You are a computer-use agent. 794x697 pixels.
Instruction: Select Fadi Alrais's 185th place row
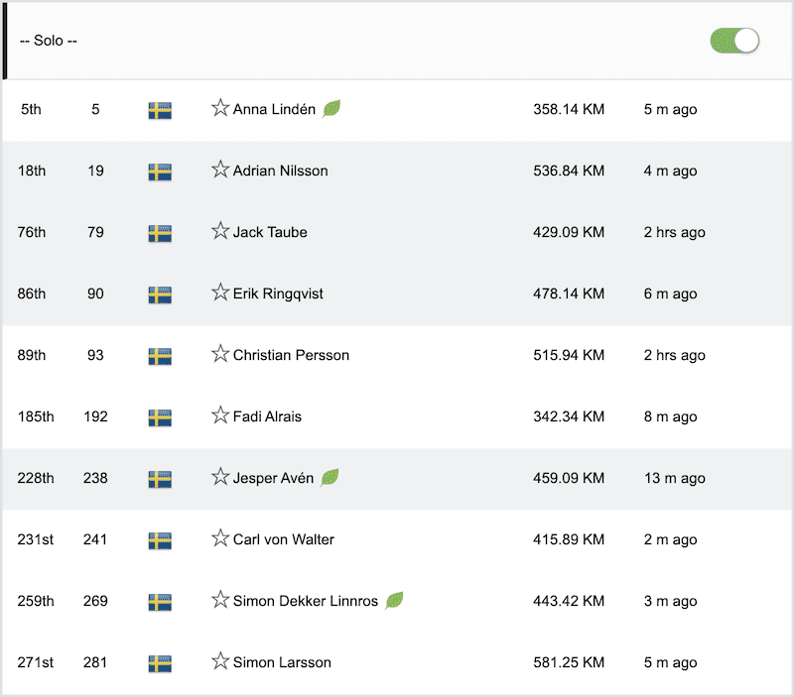397,417
